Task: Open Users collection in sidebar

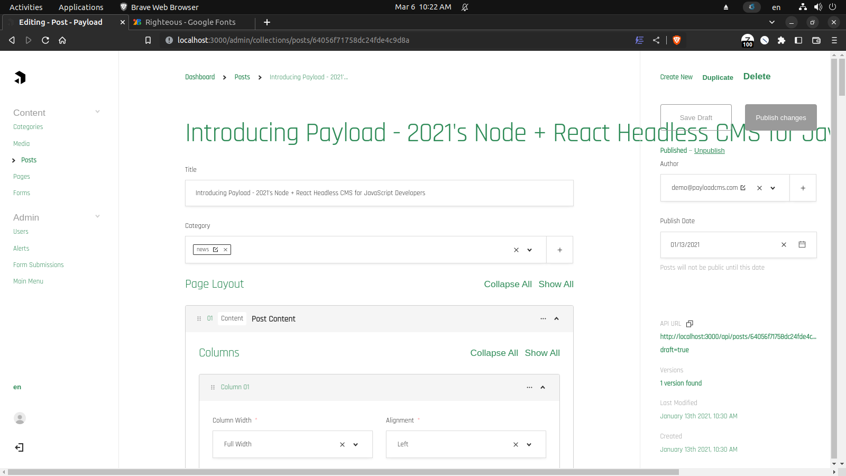Action: click(21, 232)
